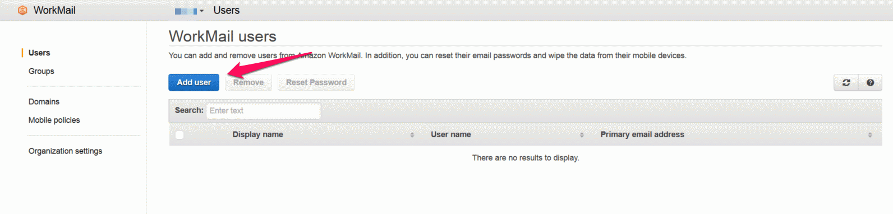Sort by Primary email address arrows
The height and width of the screenshot is (214, 893).
870,135
